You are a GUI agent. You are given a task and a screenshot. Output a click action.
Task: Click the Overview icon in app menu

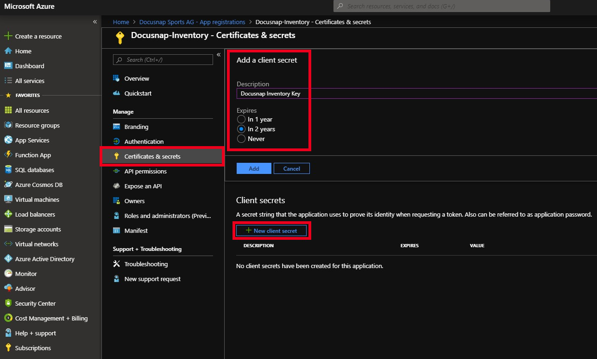[x=116, y=78]
